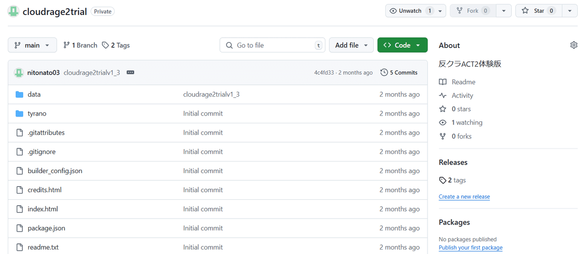Open the tyrano folder

[x=37, y=113]
